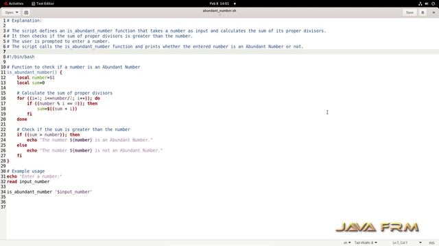
Task: Click the 'local number=$1' line
Action: click(36, 77)
